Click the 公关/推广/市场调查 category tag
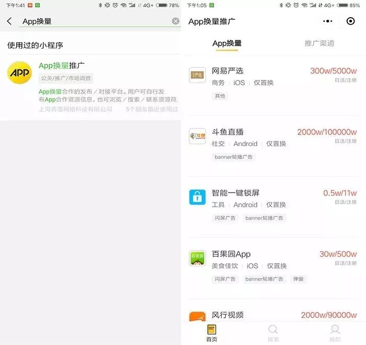Image resolution: width=366 pixels, height=345 pixels. tap(66, 78)
